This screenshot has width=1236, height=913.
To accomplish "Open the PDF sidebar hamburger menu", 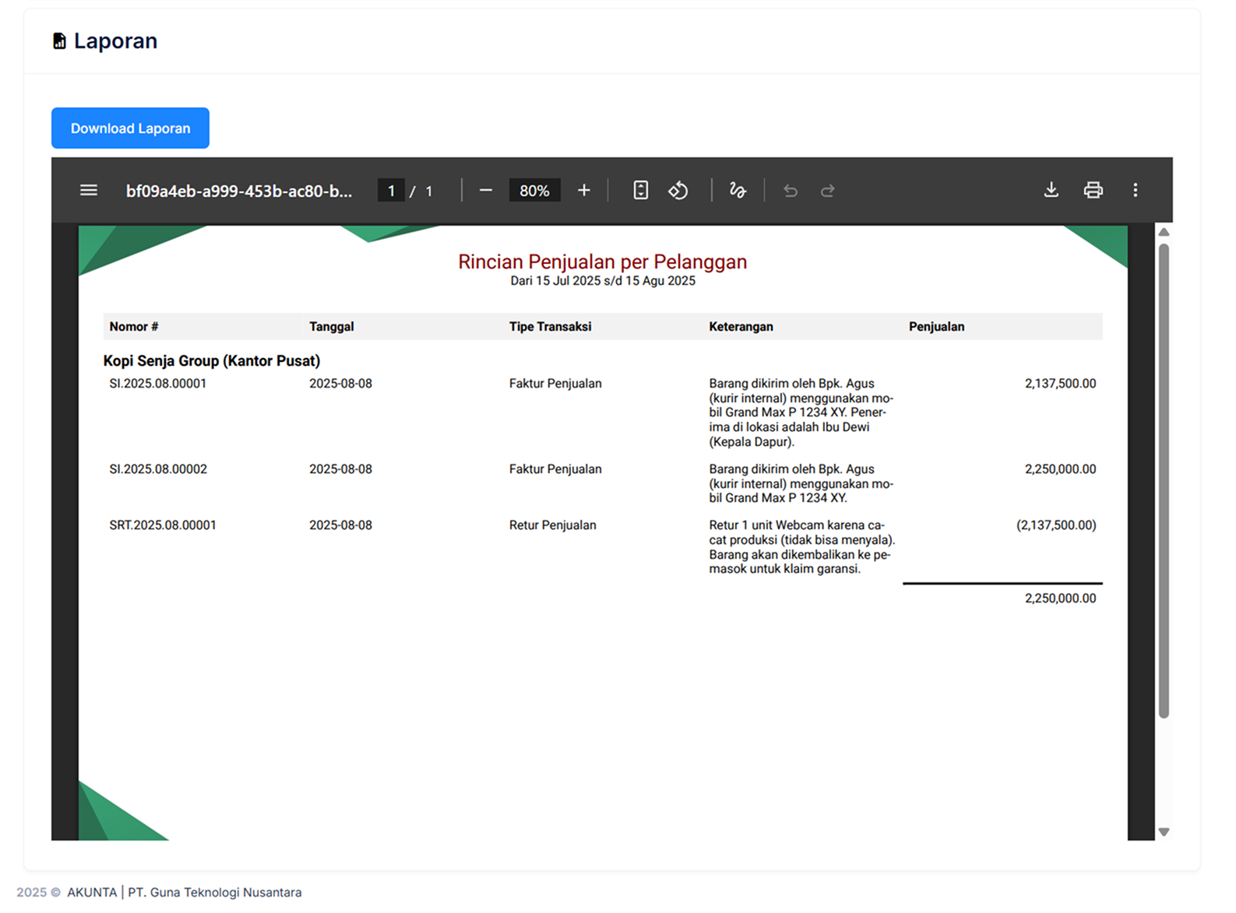I will [89, 191].
